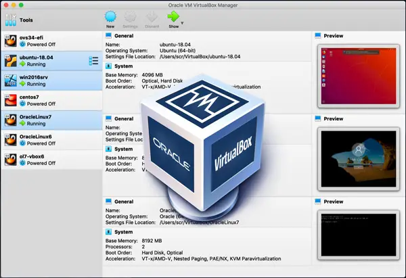Click the Processors value 2
This screenshot has height=278, width=406.
point(143,247)
